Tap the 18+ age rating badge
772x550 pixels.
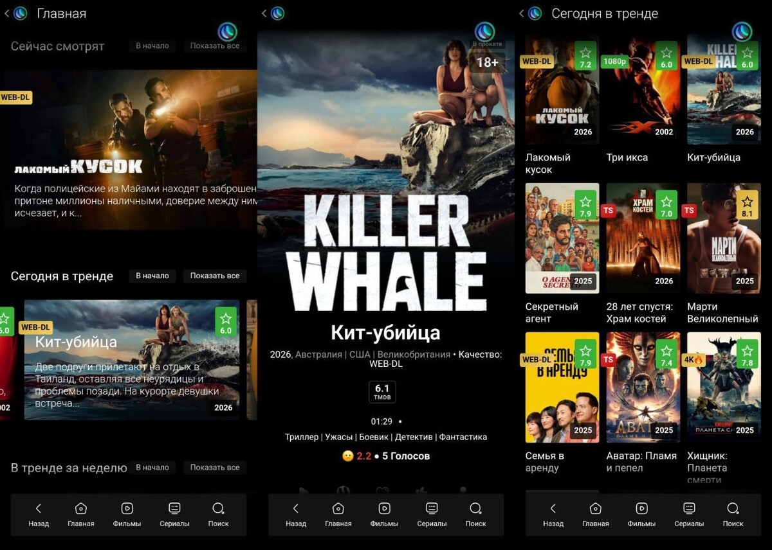coord(488,62)
